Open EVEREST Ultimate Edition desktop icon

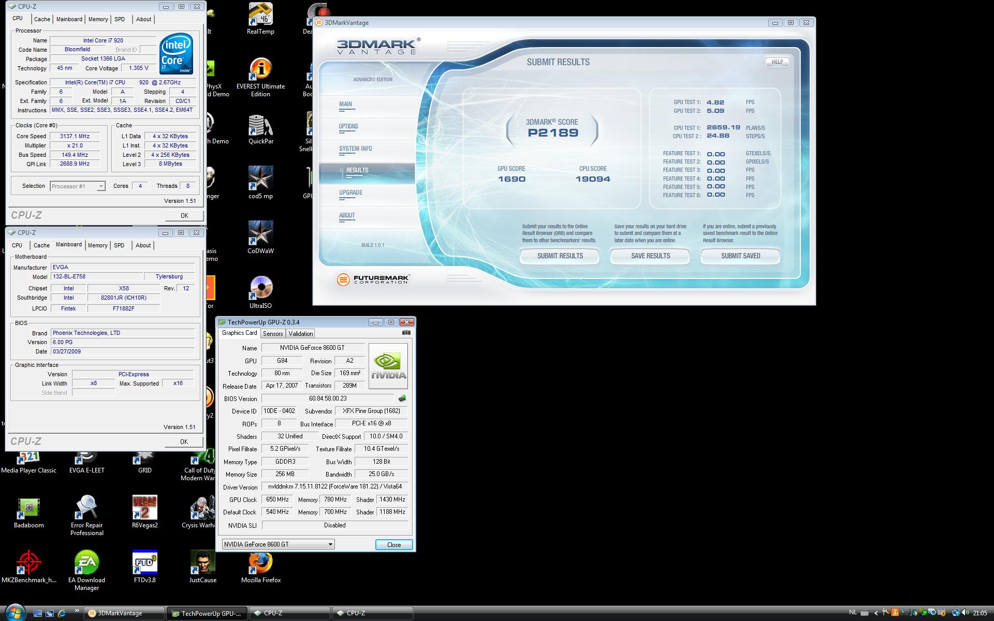point(260,77)
